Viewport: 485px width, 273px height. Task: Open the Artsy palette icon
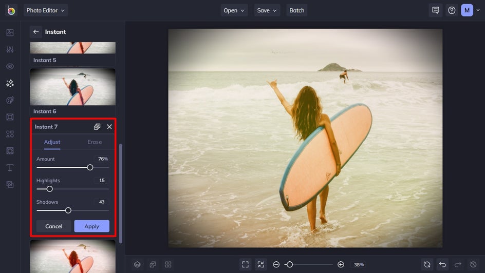click(x=10, y=100)
